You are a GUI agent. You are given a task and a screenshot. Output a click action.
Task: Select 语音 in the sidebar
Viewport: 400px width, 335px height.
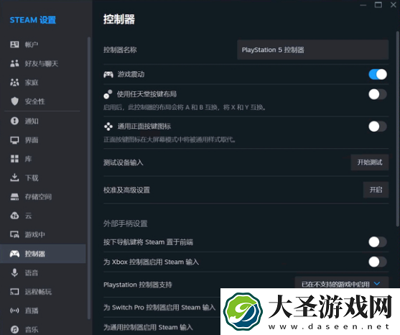43,272
